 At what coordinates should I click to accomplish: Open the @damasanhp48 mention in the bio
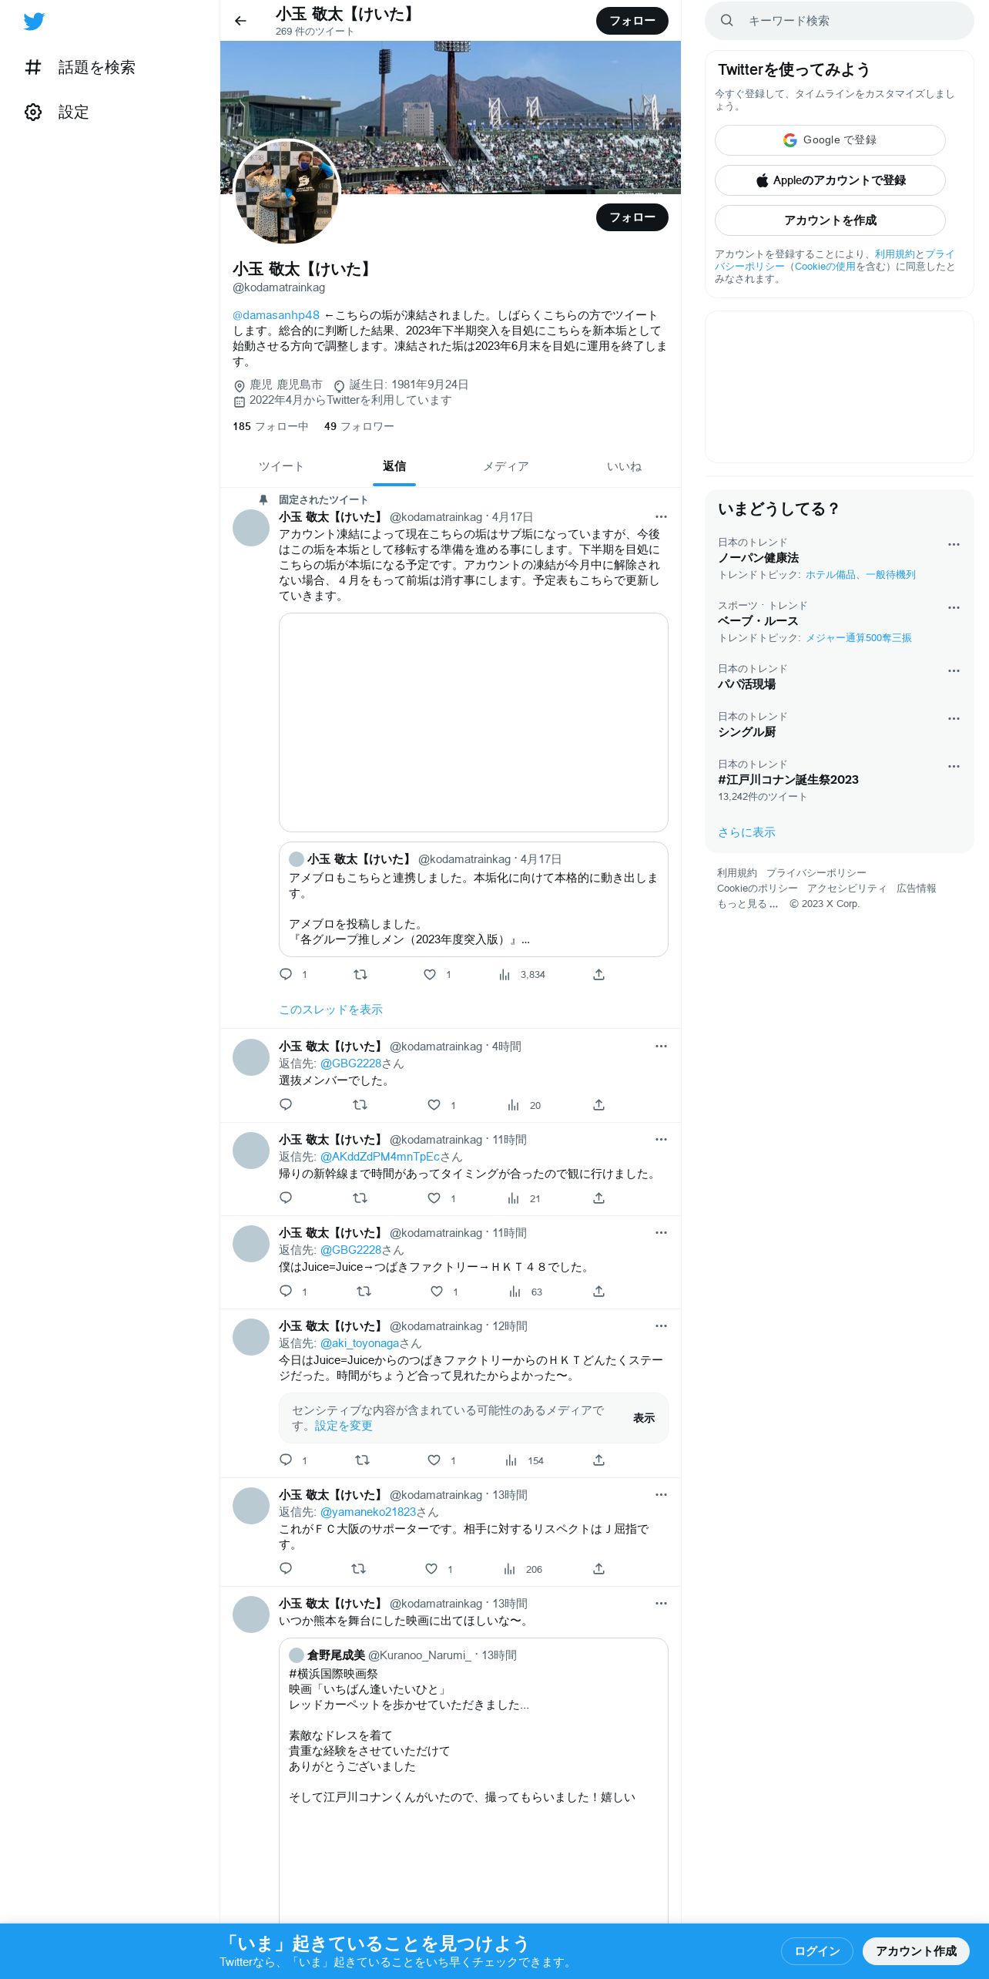(276, 315)
